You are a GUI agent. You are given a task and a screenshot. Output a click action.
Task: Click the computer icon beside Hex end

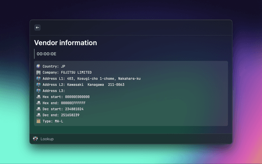tap(38, 103)
